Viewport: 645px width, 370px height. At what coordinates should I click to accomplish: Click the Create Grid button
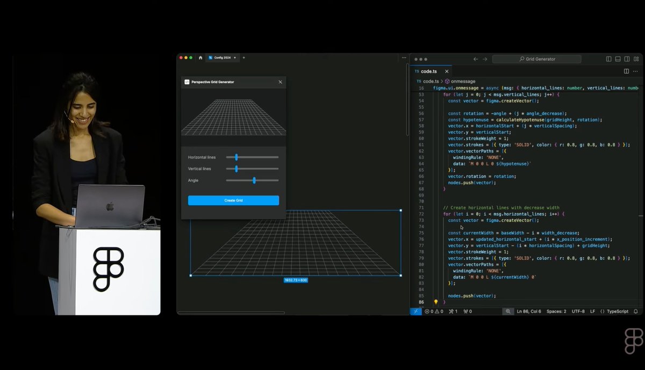click(233, 200)
